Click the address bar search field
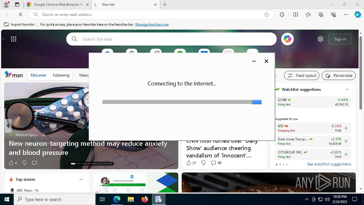This screenshot has height=205, width=364. [x=151, y=15]
